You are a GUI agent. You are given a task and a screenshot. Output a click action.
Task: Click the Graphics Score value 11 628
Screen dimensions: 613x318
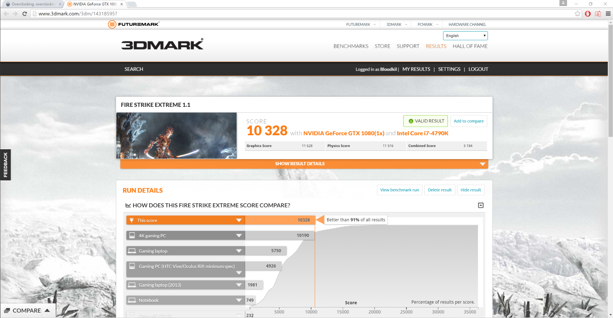(307, 146)
